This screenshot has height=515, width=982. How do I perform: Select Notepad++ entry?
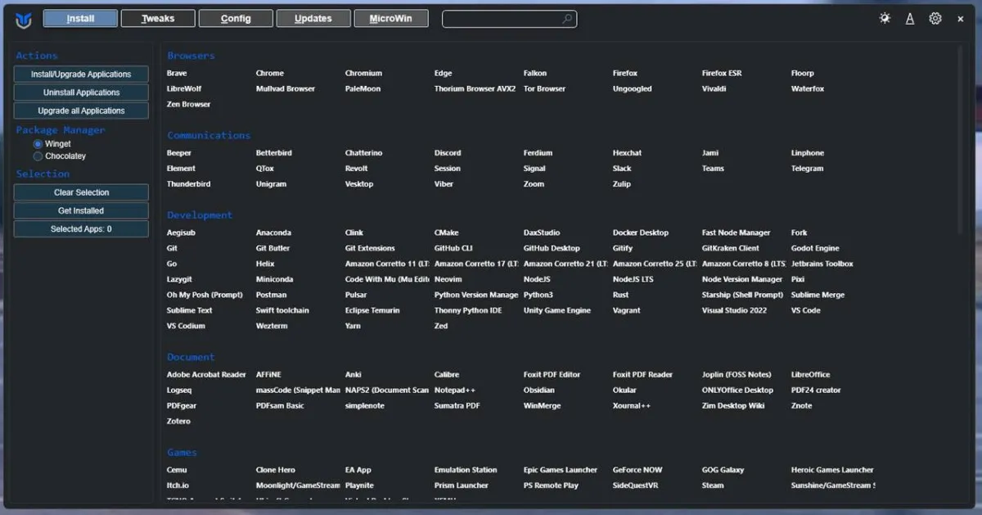point(454,391)
